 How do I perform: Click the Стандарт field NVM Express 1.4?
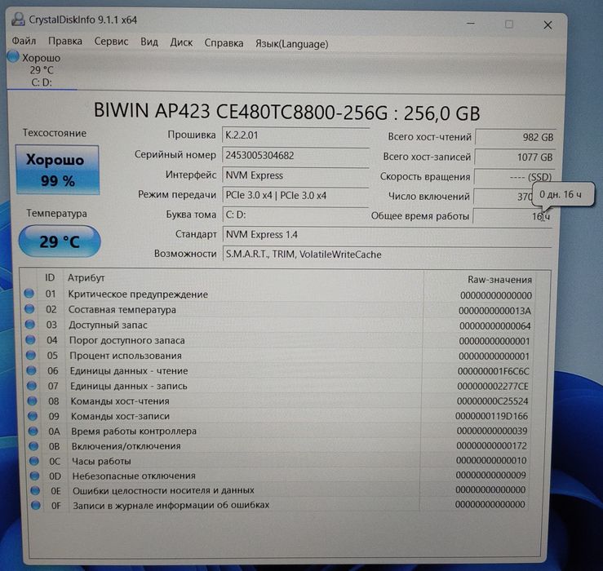click(388, 235)
